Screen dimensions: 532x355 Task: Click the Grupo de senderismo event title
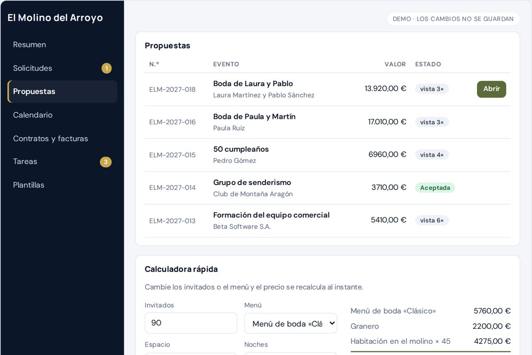[252, 182]
